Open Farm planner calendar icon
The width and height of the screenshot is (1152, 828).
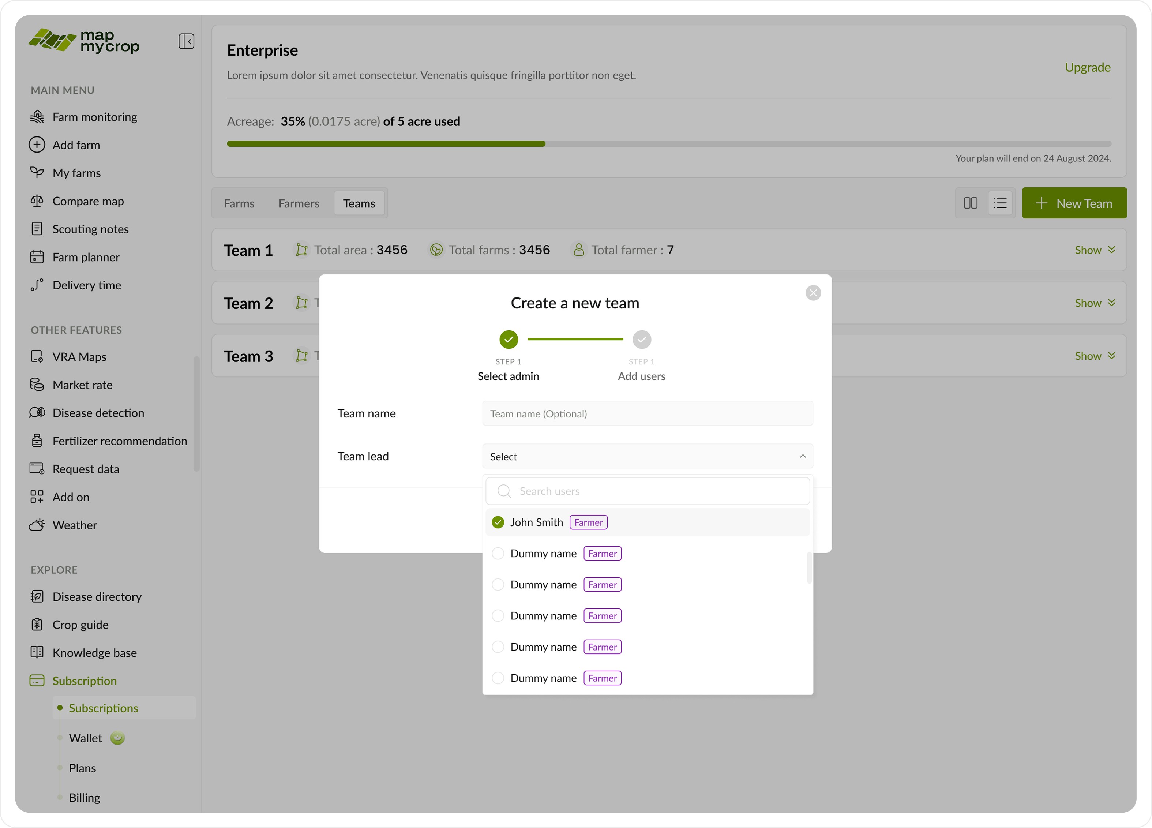click(37, 257)
